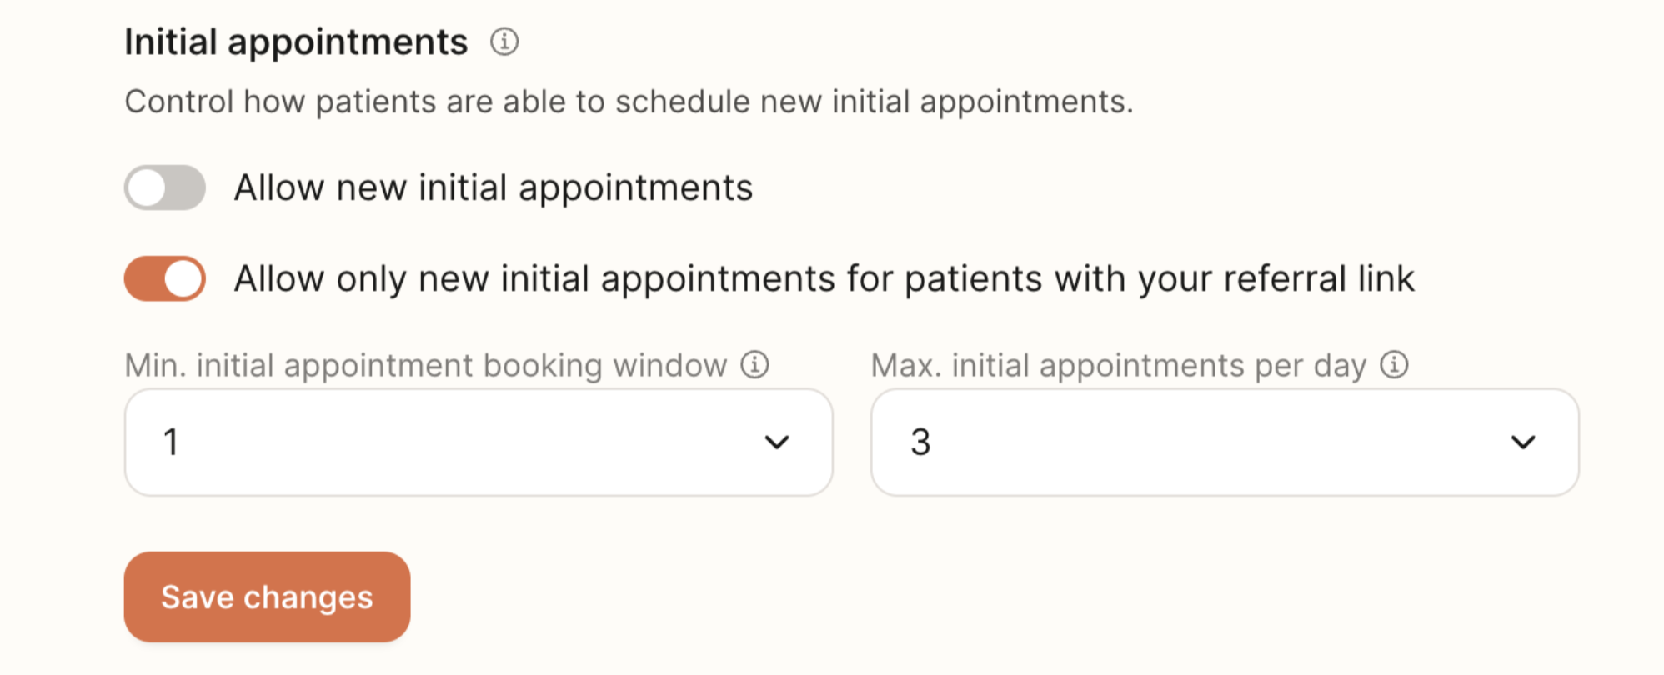Image resolution: width=1664 pixels, height=675 pixels.
Task: Click the 'Min. initial appointment booking window' label
Action: [x=425, y=365]
